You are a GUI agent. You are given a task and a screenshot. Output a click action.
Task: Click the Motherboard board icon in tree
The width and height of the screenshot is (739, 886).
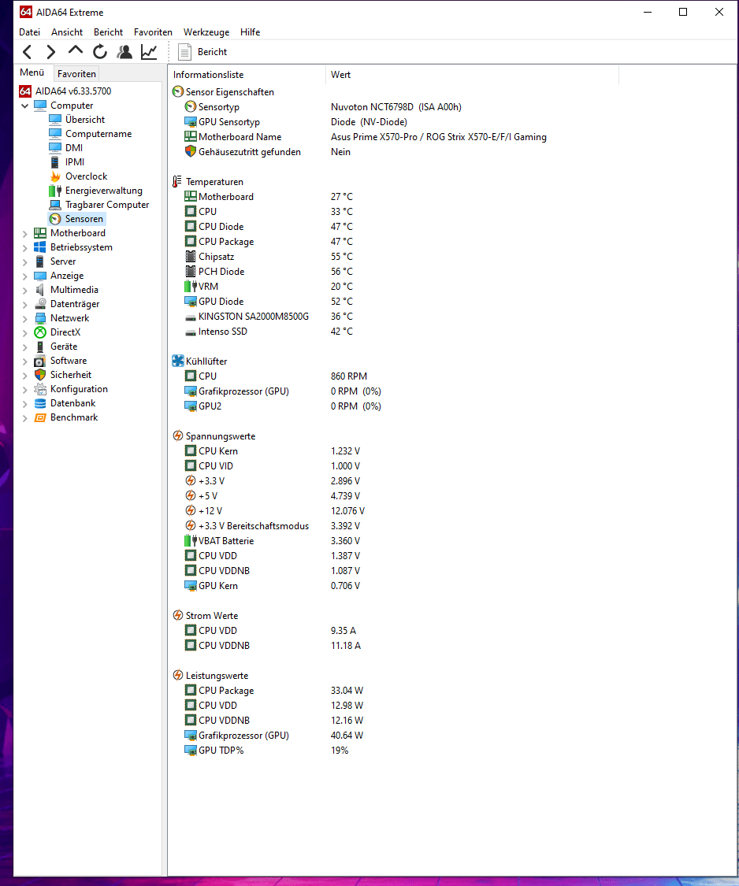click(40, 233)
